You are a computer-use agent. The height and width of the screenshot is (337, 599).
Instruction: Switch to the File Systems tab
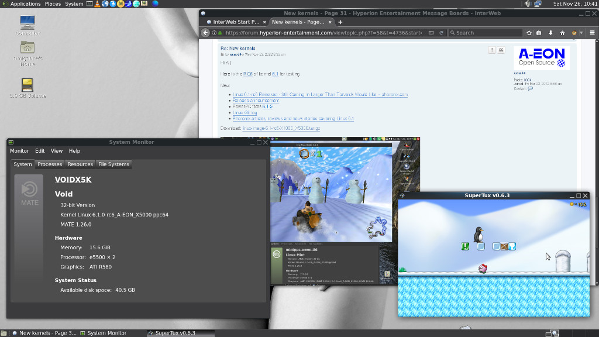114,164
